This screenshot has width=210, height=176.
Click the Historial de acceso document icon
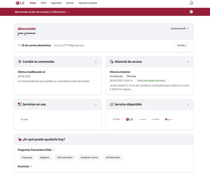click(112, 61)
